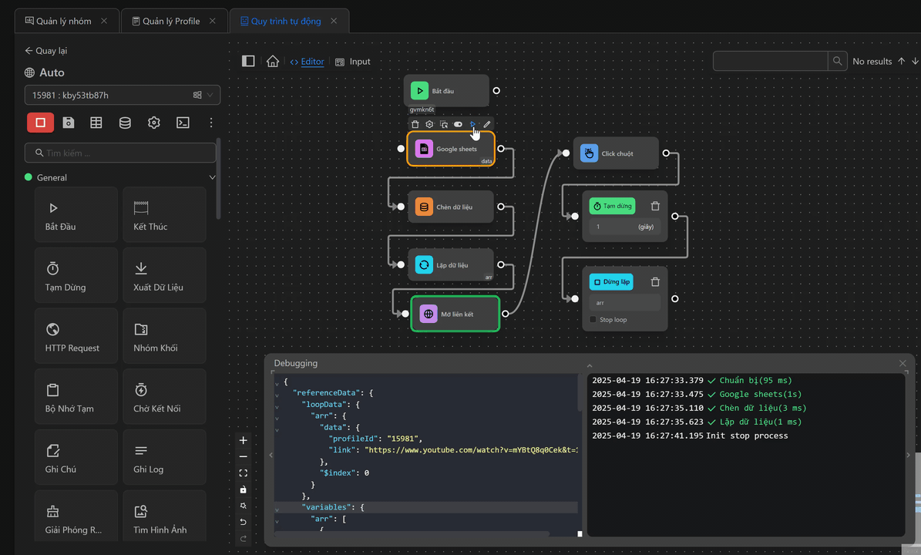This screenshot has width=921, height=555.
Task: Click the save workflow disk icon
Action: [x=69, y=123]
